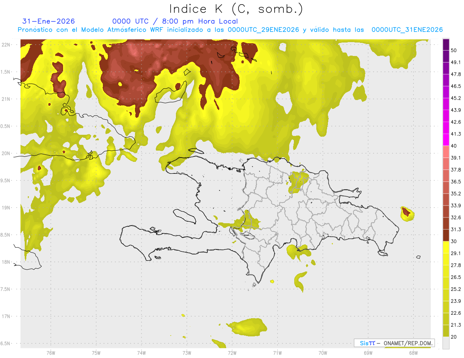This screenshot has width=464, height=358.
Task: Click the legend value '42.6'
Action: coord(456,122)
